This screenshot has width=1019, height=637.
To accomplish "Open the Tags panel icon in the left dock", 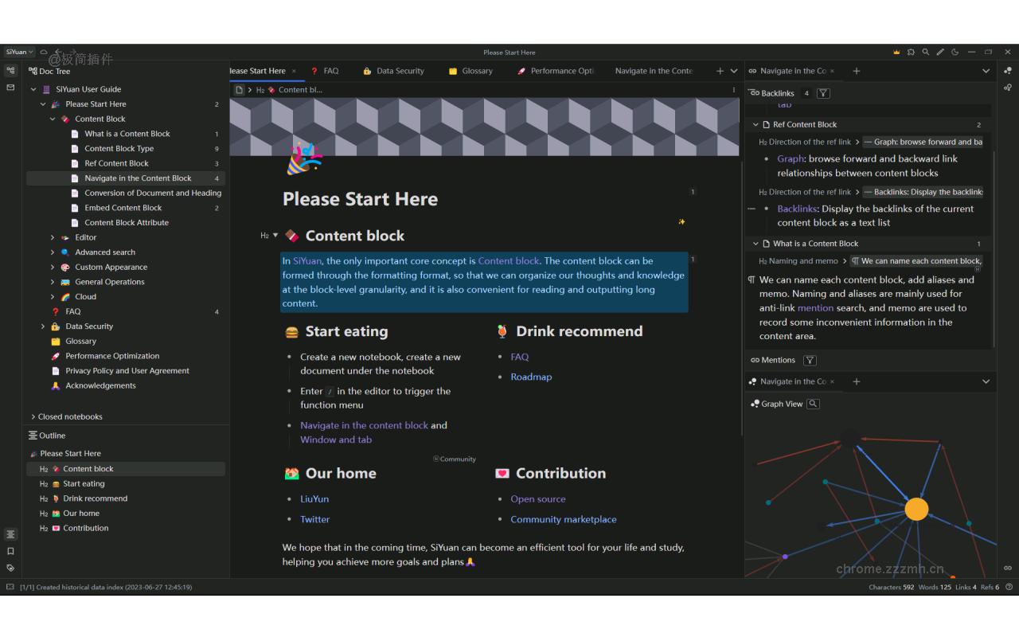I will 10,568.
